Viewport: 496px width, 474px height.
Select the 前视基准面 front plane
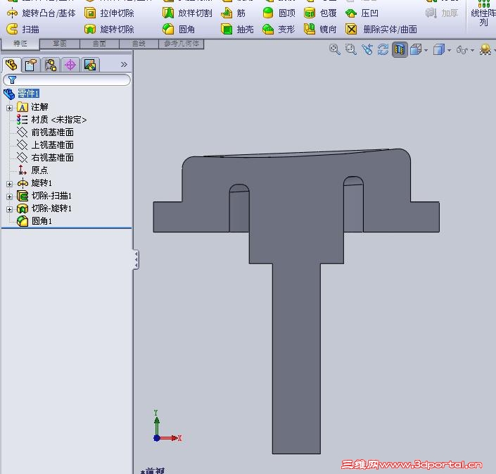coord(46,132)
